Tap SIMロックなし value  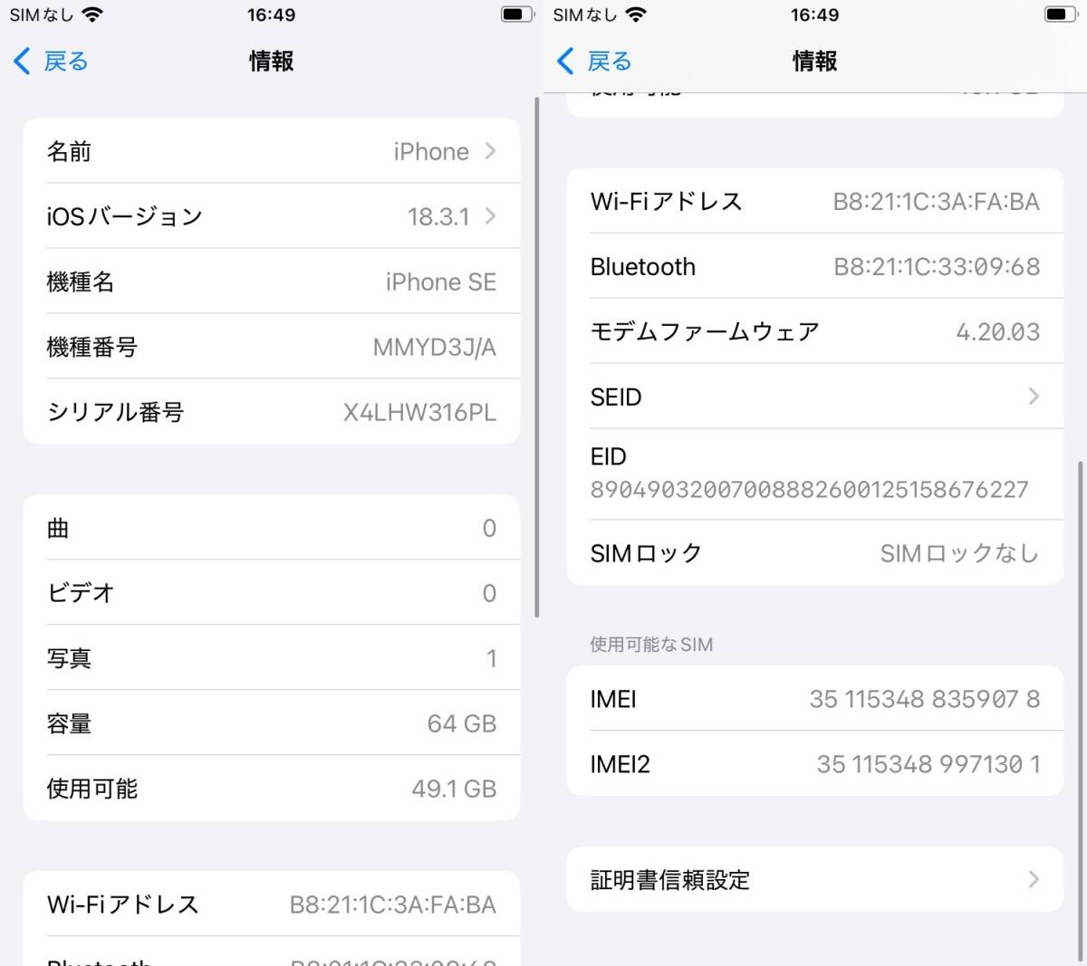coord(960,553)
